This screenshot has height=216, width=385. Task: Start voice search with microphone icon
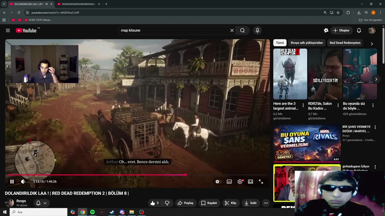(x=257, y=30)
